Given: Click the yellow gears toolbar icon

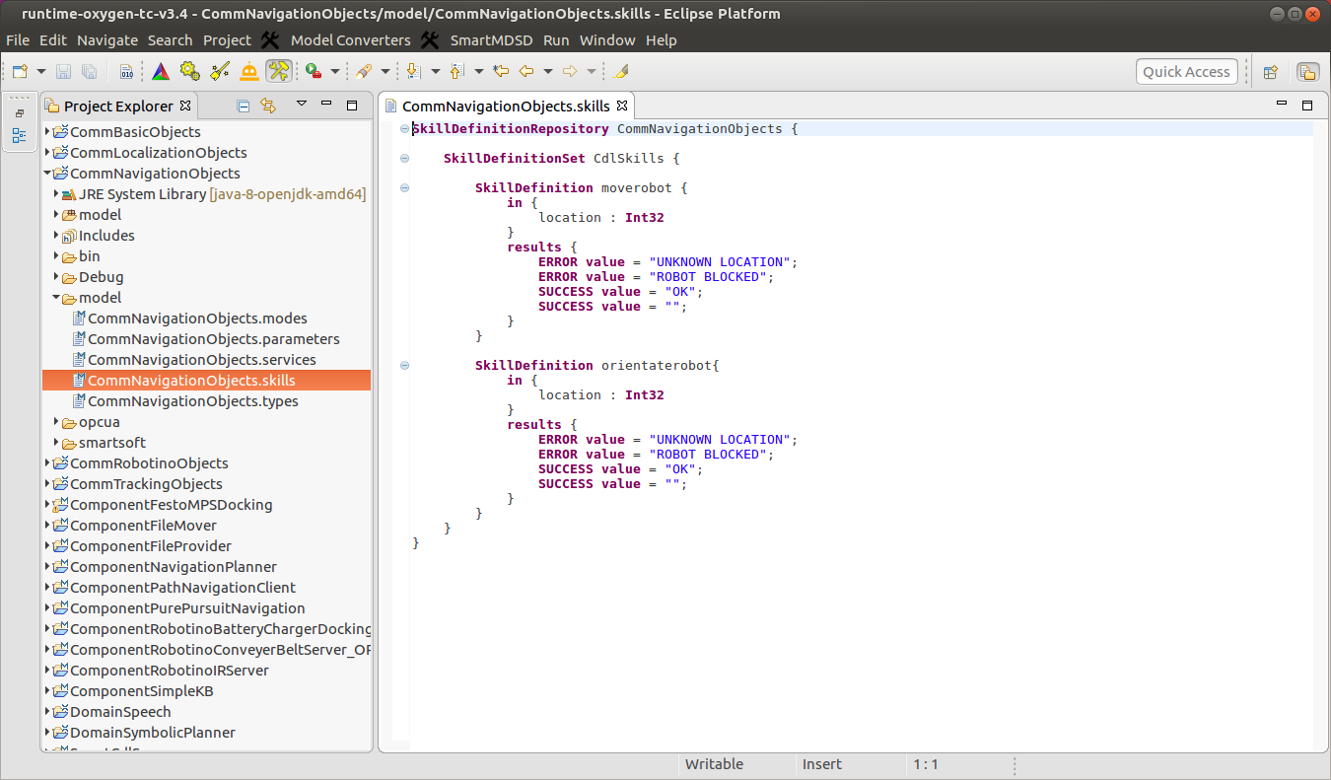Looking at the screenshot, I should pyautogui.click(x=189, y=71).
